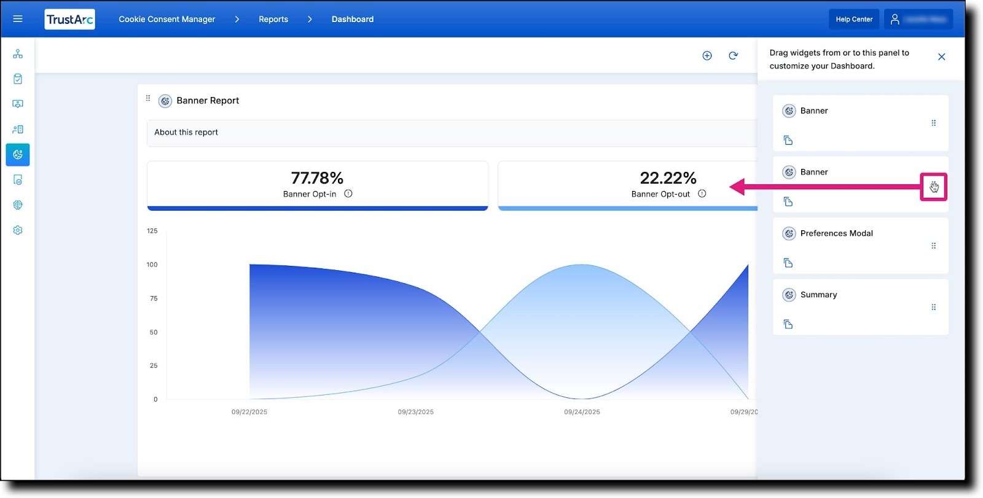The height and width of the screenshot is (498, 983).
Task: Click the 50 value on chart axis
Action: click(154, 333)
